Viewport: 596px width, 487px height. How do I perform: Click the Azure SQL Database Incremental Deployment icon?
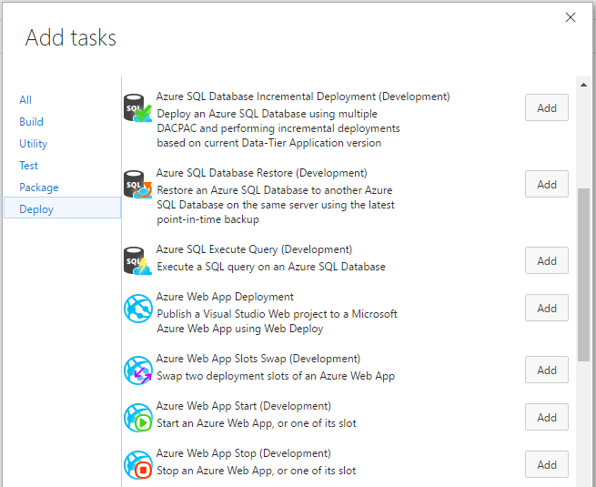138,108
